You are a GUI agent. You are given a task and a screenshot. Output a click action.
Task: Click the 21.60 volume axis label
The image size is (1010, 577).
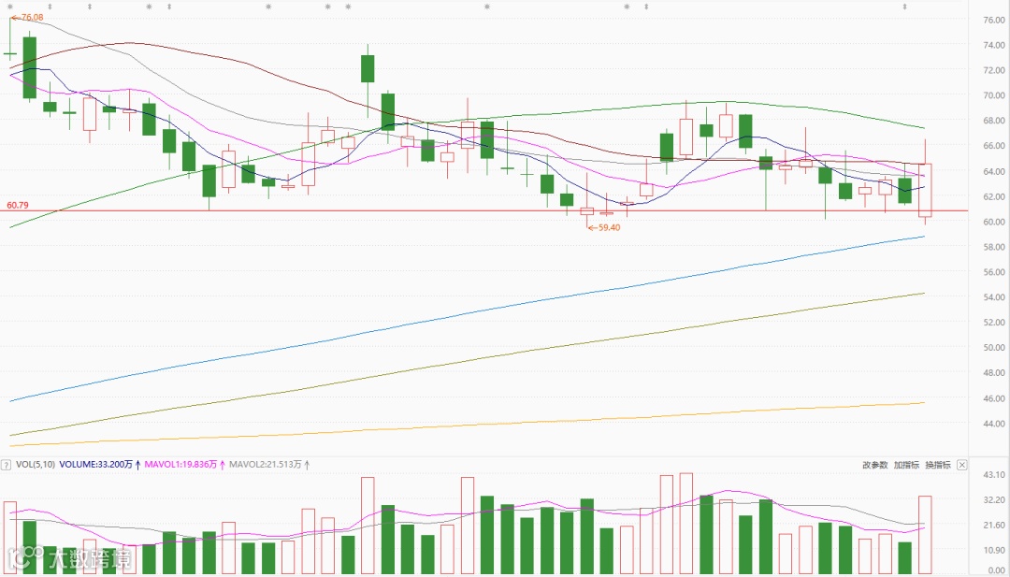[994, 526]
